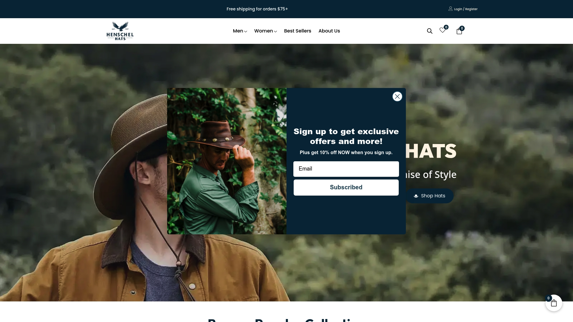The image size is (573, 322).
Task: Click the wishlist counter badge showing 0
Action: click(x=446, y=27)
